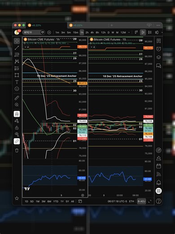Screen dimensions: 175x234
Task: Open the chat bubbles panel
Action: [158, 66]
